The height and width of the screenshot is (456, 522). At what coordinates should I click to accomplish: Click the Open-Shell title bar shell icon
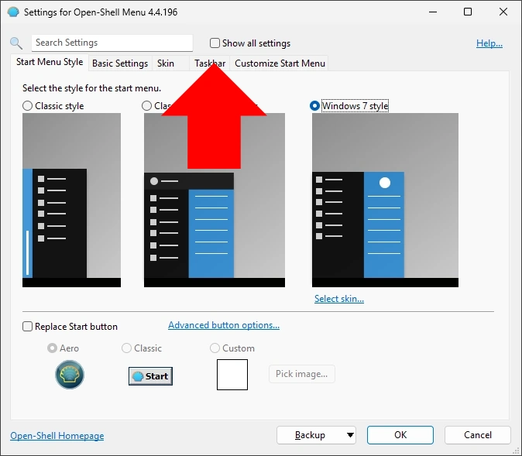(x=13, y=12)
